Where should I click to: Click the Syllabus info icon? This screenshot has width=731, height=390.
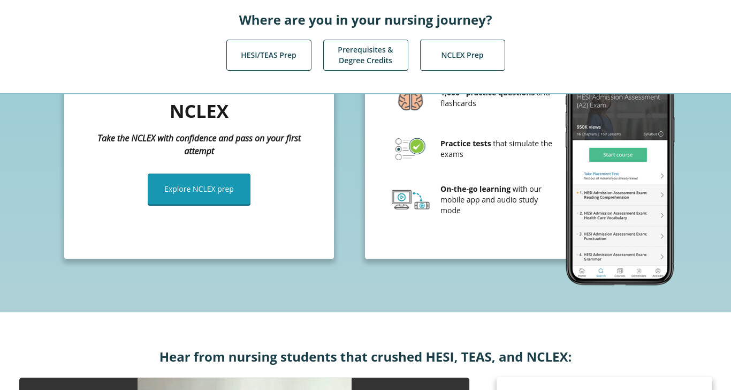click(661, 134)
